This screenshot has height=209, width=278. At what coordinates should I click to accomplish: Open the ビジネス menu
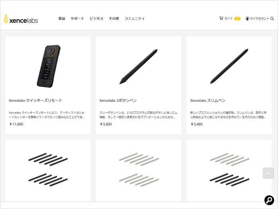pyautogui.click(x=97, y=18)
